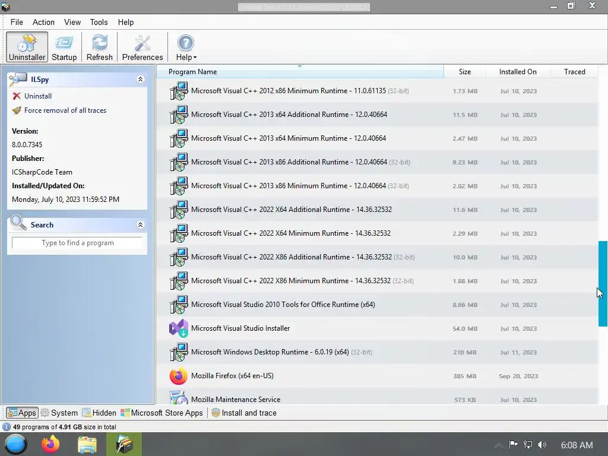Select Microsoft Windows Desktop Runtime 6.0.19 entry

coord(377,352)
